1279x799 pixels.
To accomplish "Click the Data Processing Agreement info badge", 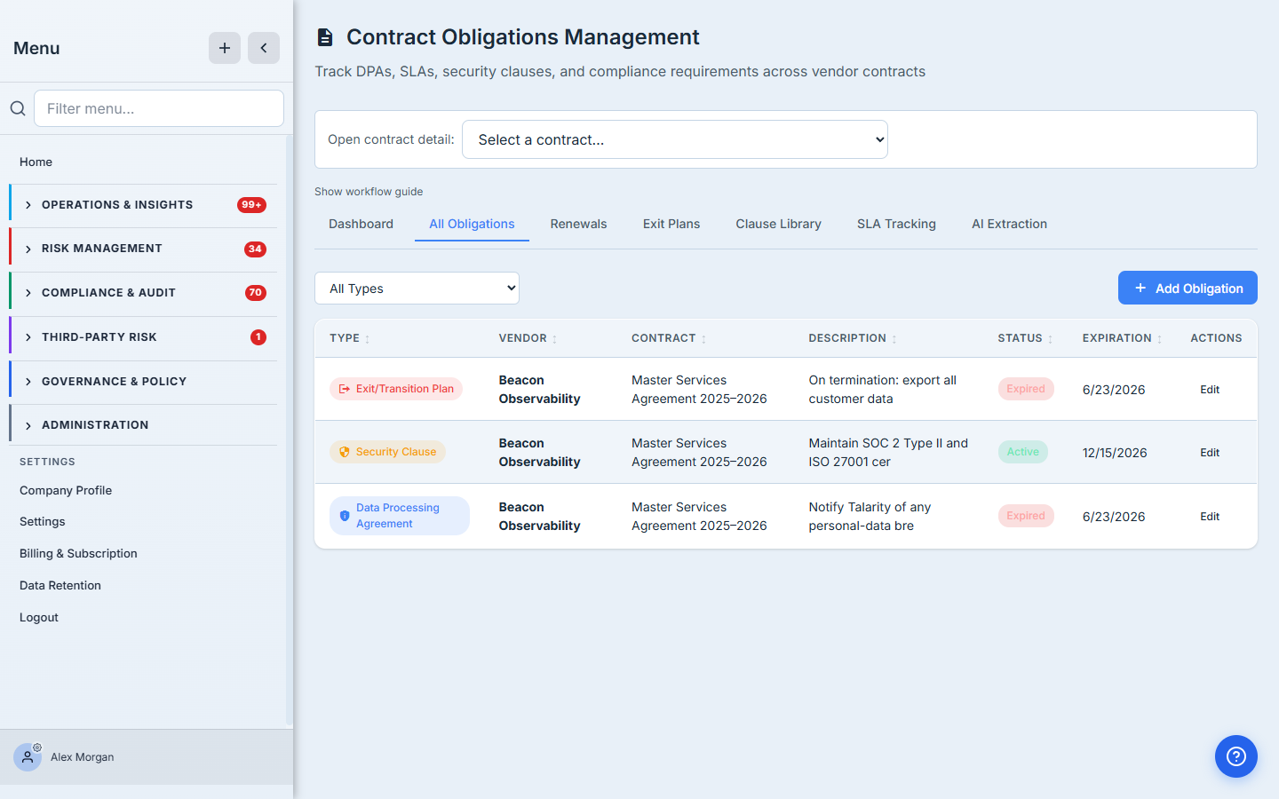I will click(x=400, y=516).
